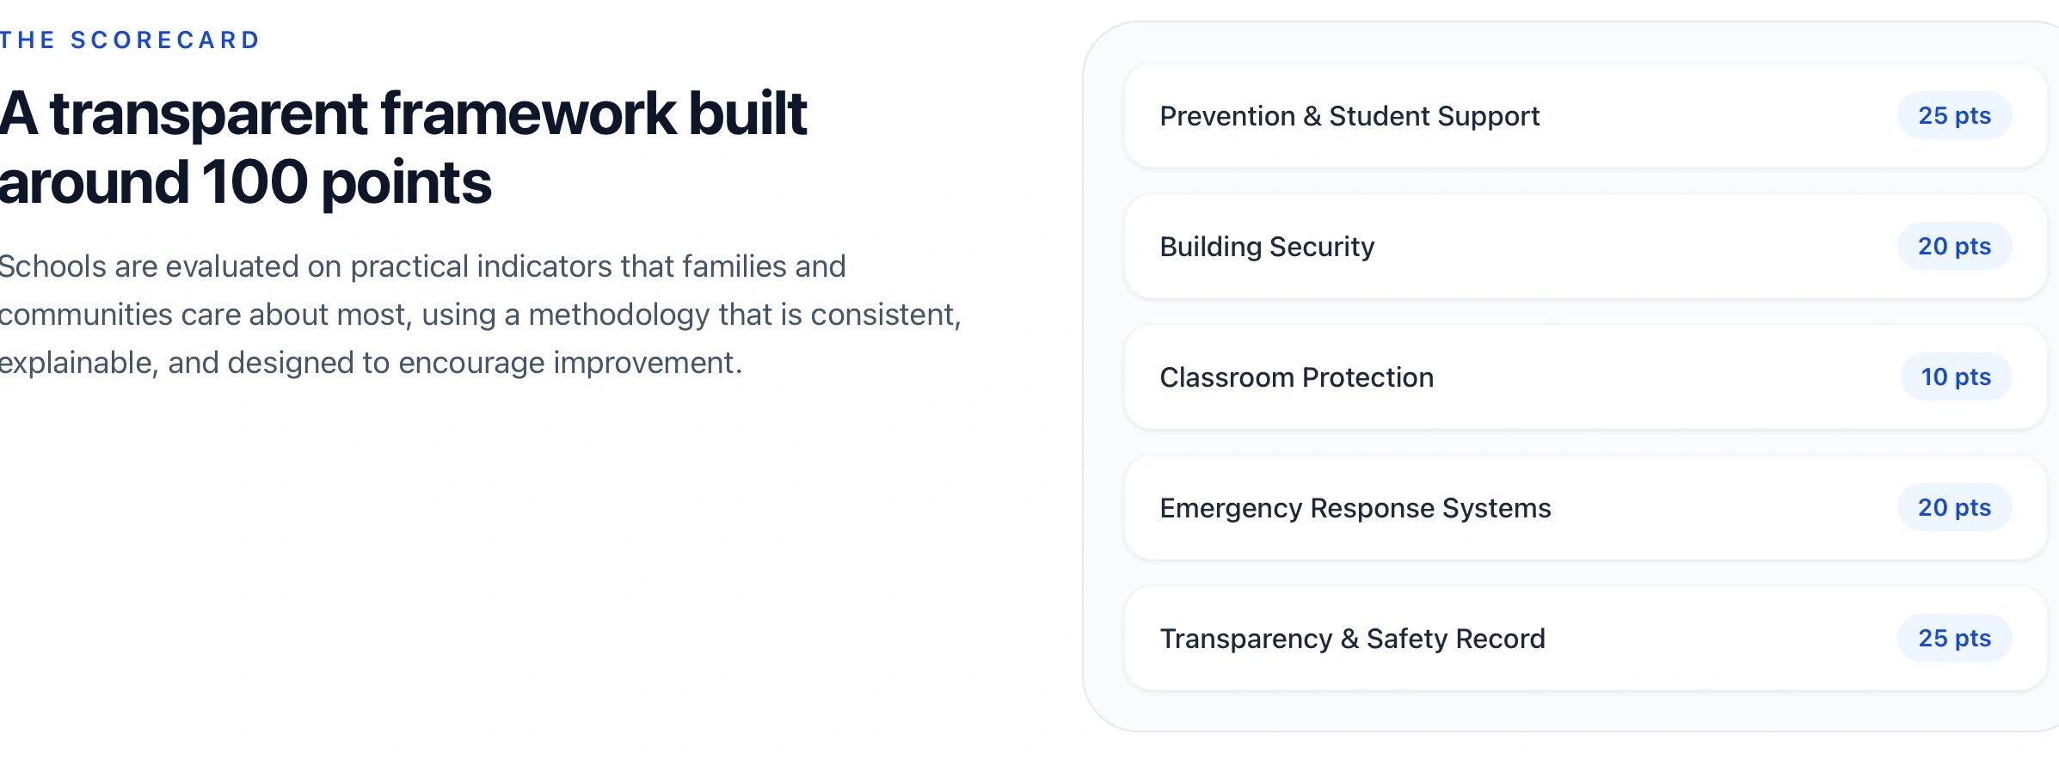Screen dimensions: 2059x765
Task: Click the "THE SCORECARD" section label
Action: pyautogui.click(x=129, y=40)
